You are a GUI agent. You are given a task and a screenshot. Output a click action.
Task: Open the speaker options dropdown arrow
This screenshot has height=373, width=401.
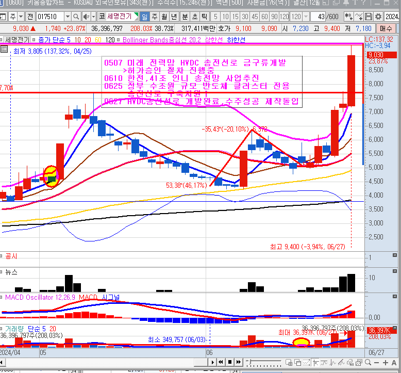94,17
